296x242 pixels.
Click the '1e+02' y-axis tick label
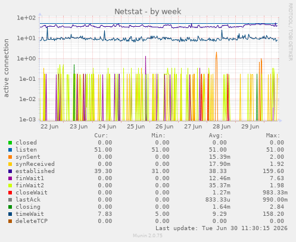point(26,18)
